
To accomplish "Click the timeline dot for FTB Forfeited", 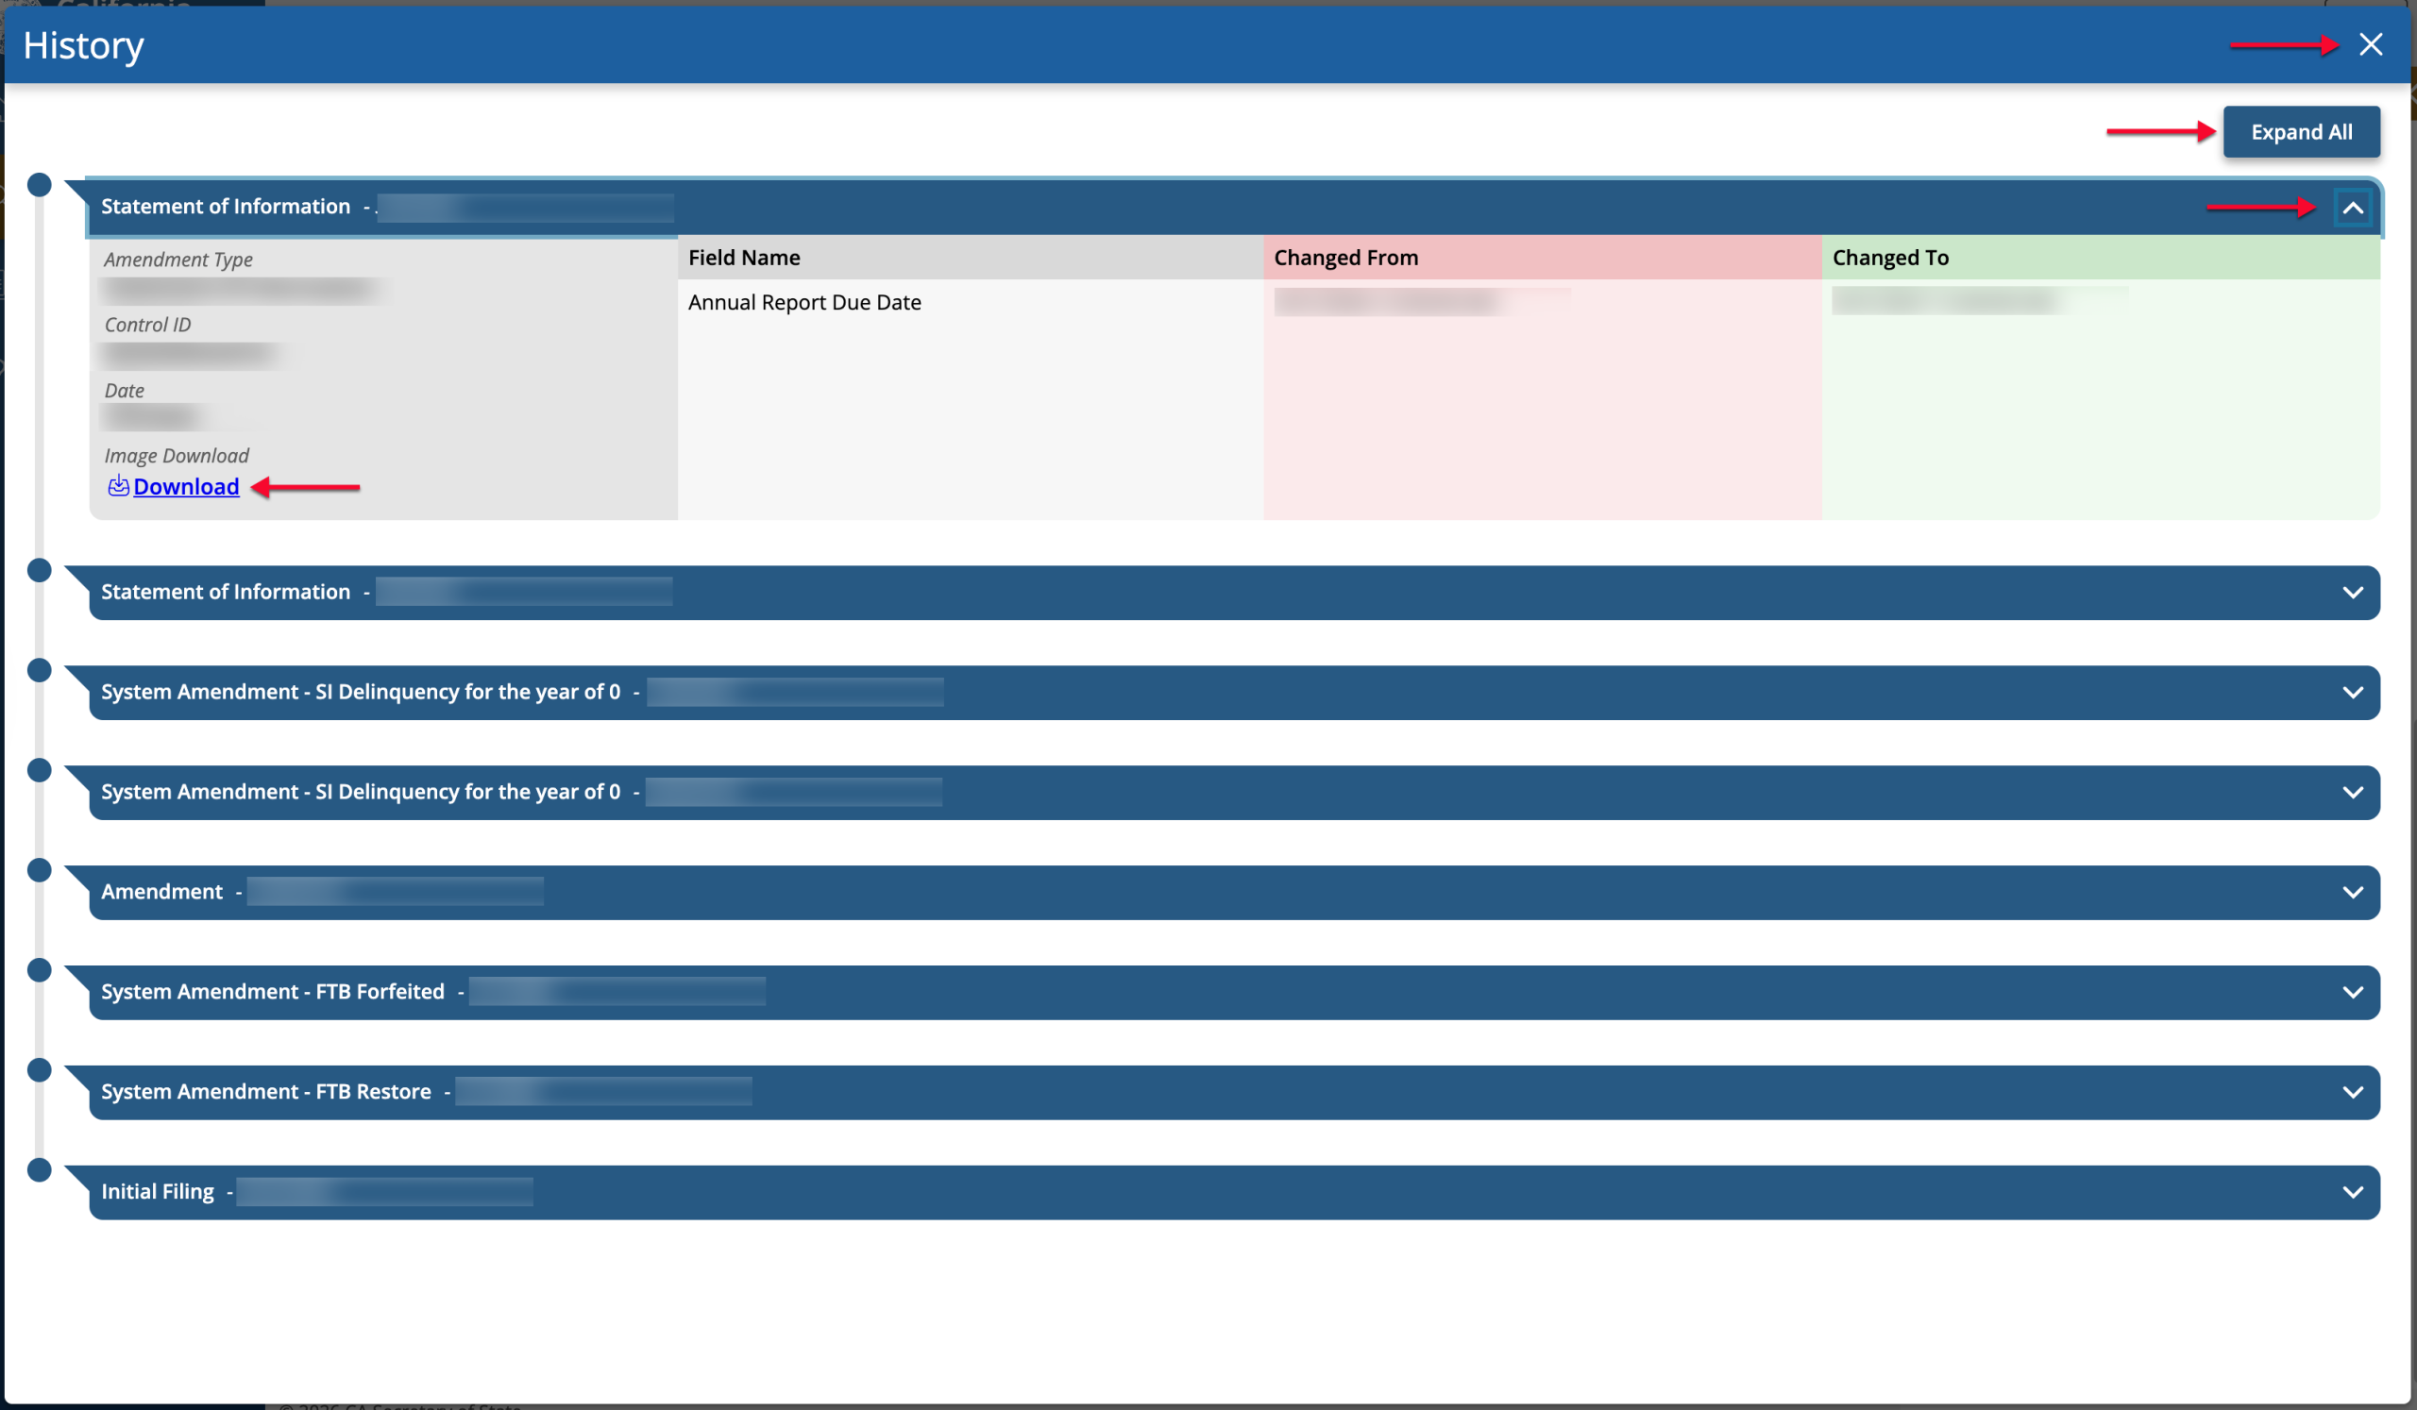I will coord(40,969).
